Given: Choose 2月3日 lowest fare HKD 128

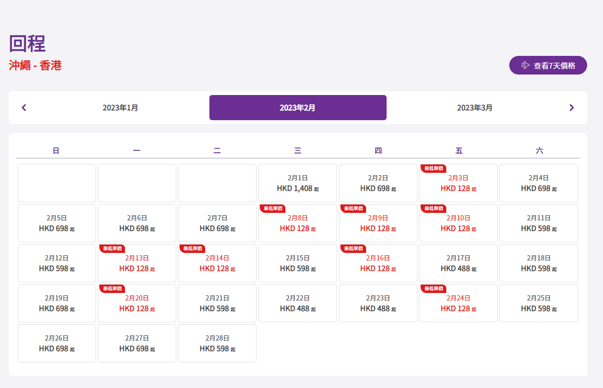Looking at the screenshot, I should click(x=458, y=183).
